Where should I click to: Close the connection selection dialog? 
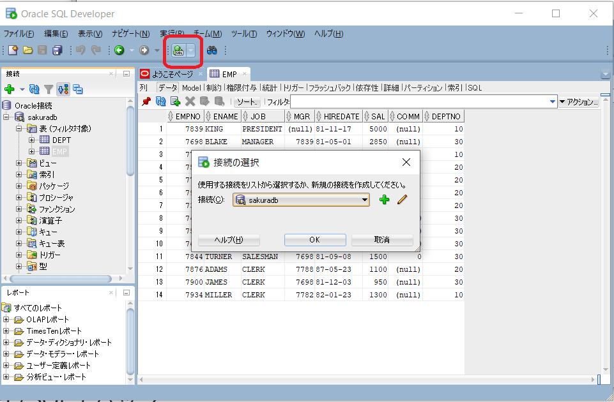[x=406, y=162]
